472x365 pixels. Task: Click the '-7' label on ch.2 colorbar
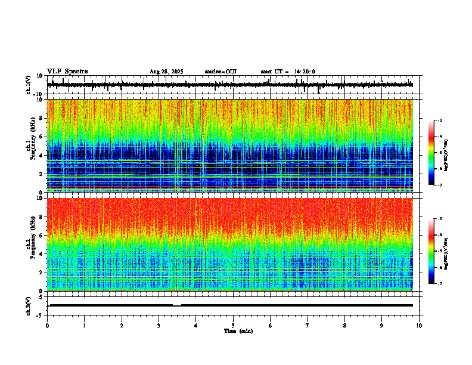439,284
